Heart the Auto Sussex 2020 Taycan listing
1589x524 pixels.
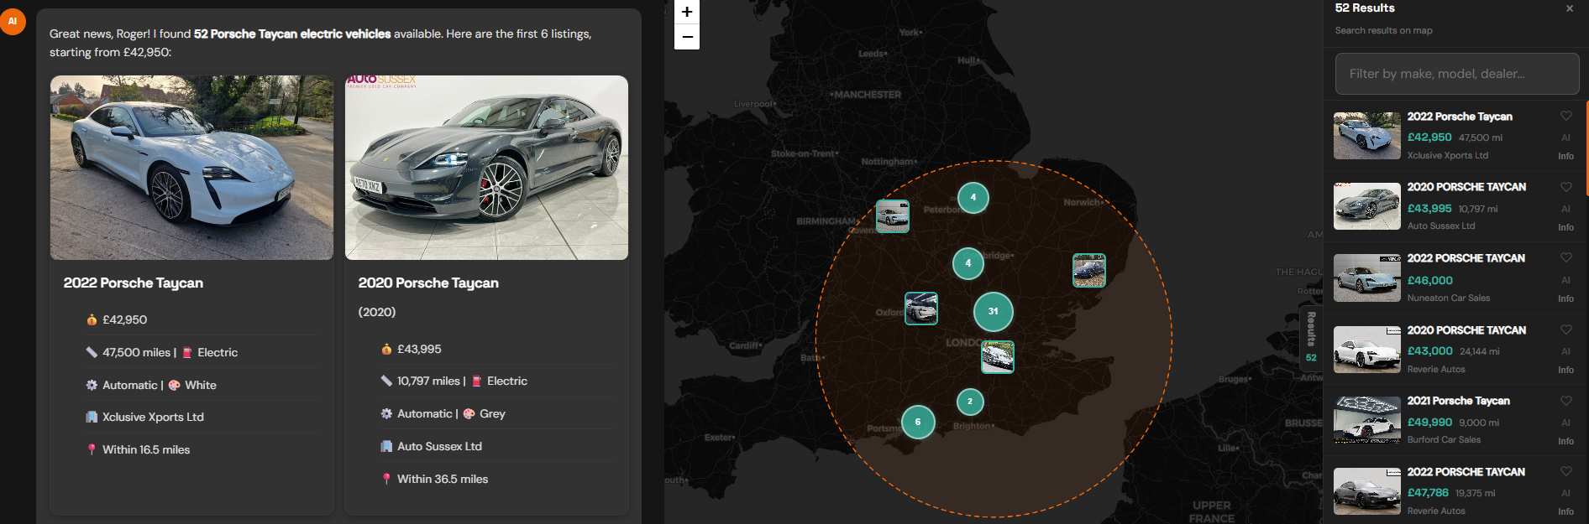(1565, 187)
